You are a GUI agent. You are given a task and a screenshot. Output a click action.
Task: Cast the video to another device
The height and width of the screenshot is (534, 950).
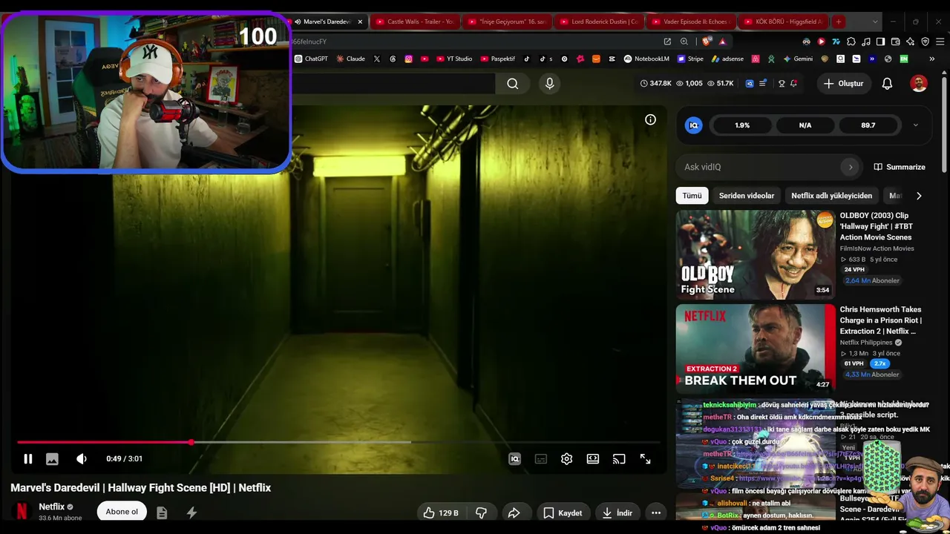(619, 459)
